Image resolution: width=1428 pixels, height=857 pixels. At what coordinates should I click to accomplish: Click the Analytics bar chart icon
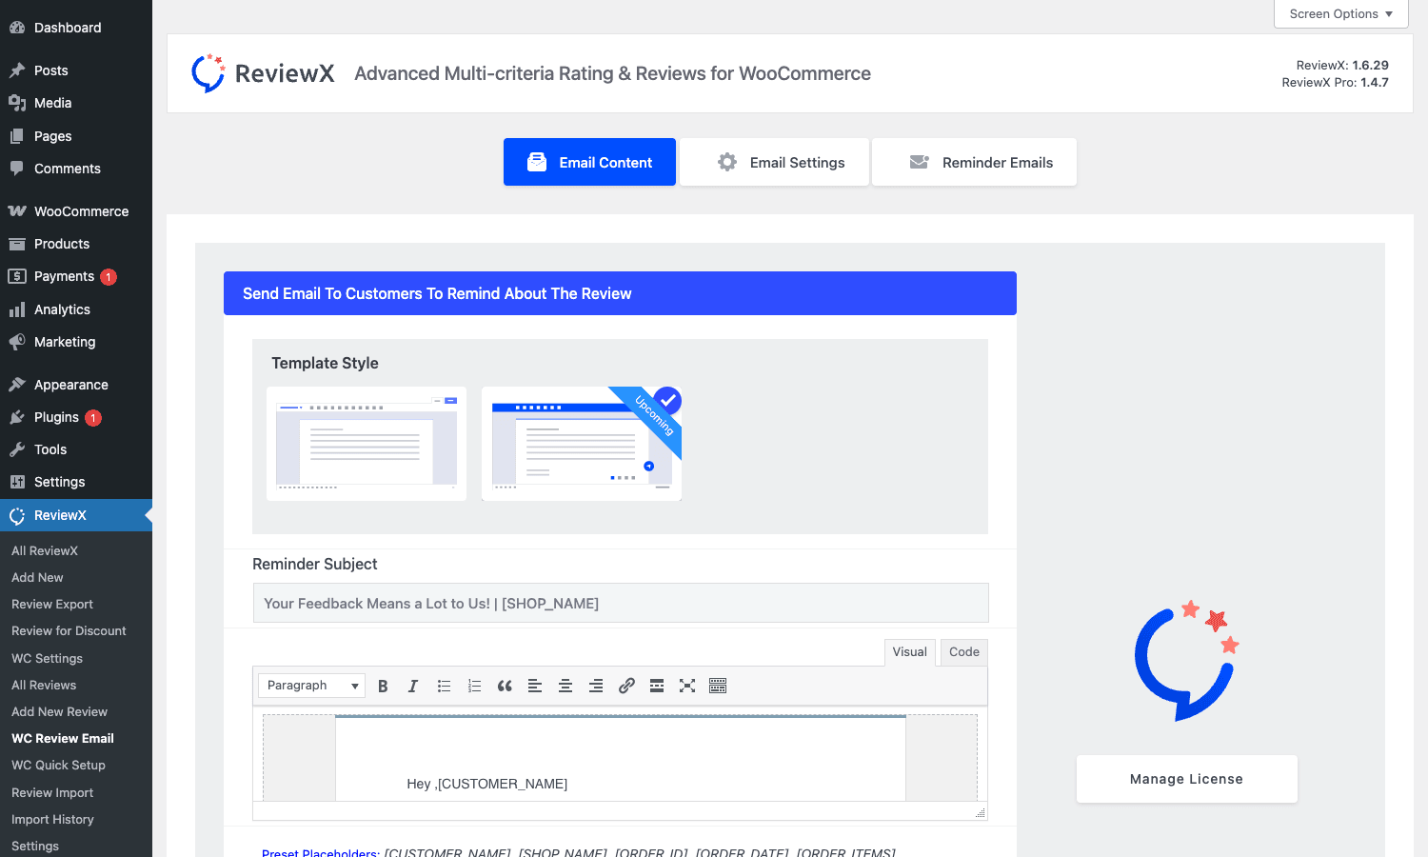pos(17,309)
